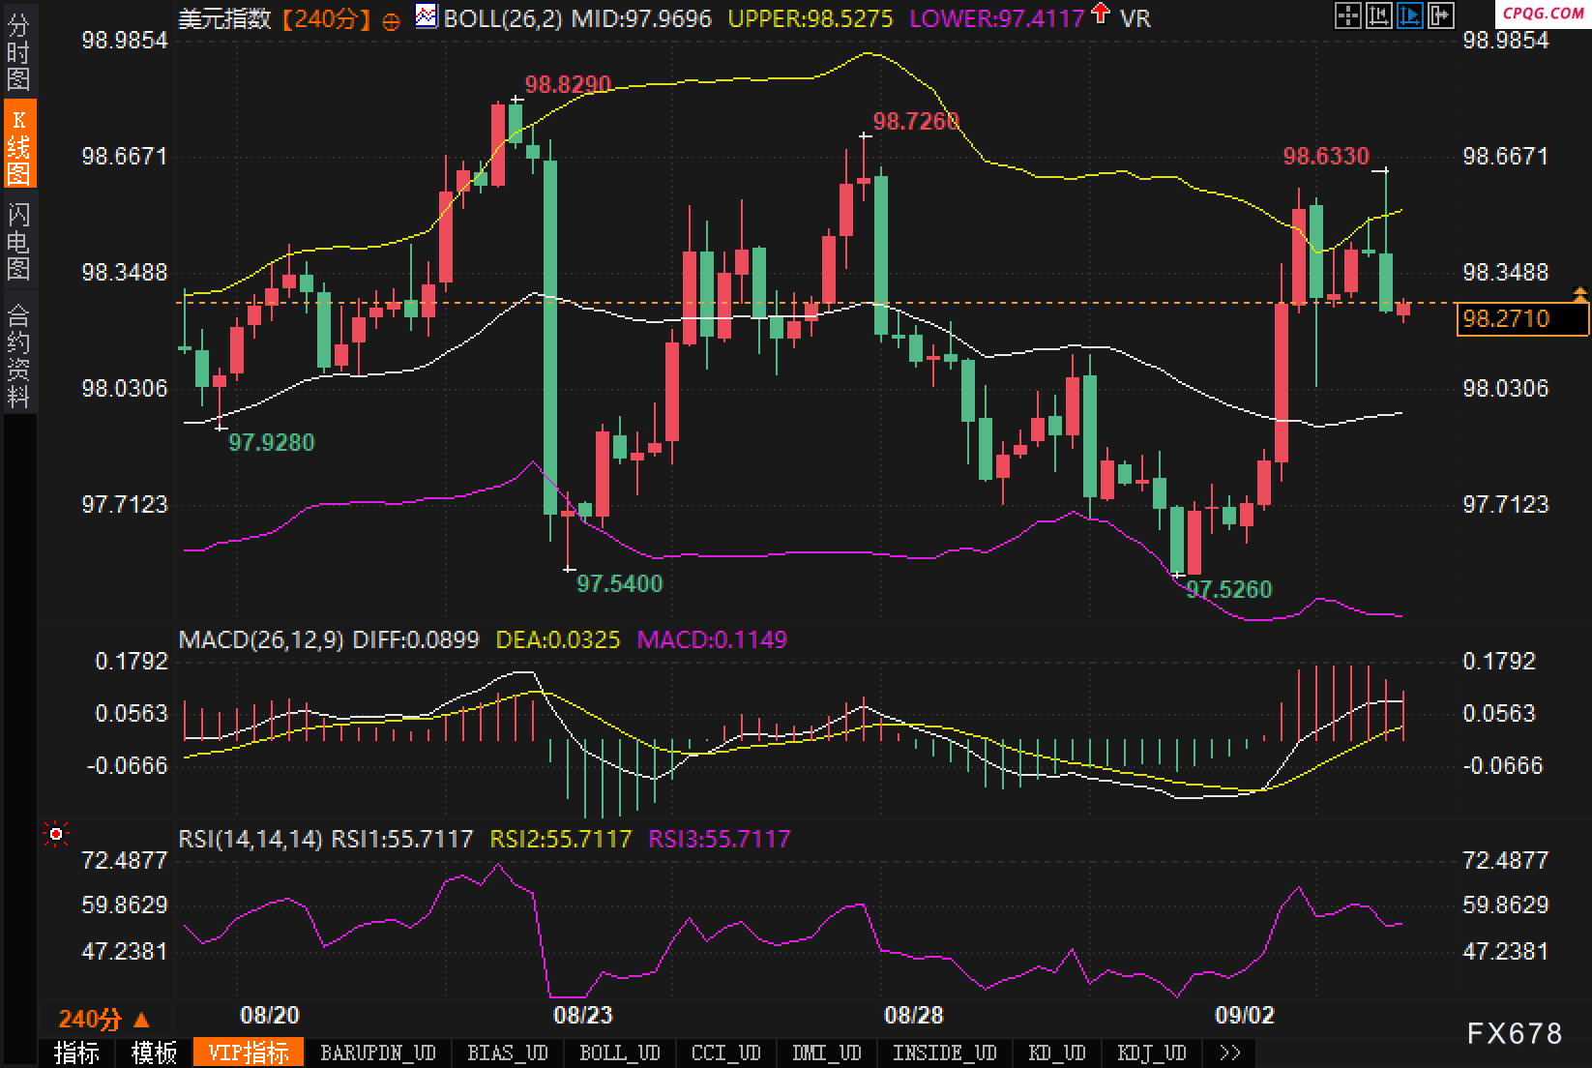Click the RSI1:55.7117 value
The width and height of the screenshot is (1592, 1068).
[402, 839]
